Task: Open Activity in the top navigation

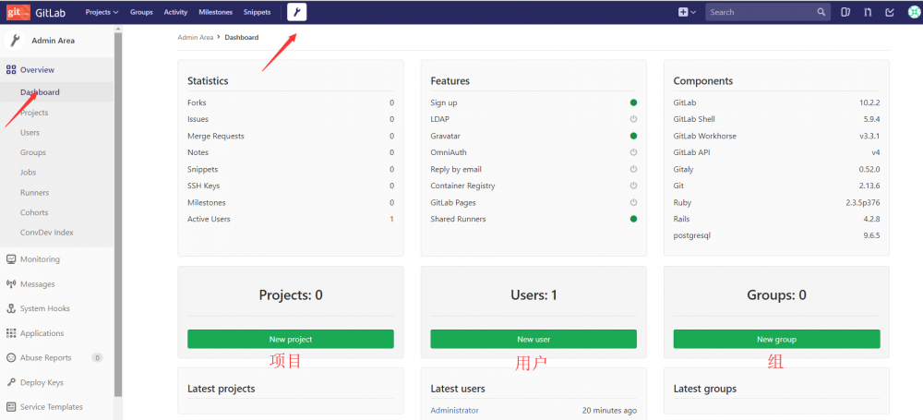Action: (x=175, y=12)
